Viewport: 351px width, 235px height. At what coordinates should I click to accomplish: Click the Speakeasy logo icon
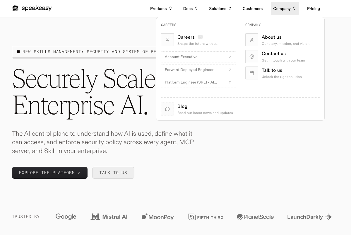15,8
